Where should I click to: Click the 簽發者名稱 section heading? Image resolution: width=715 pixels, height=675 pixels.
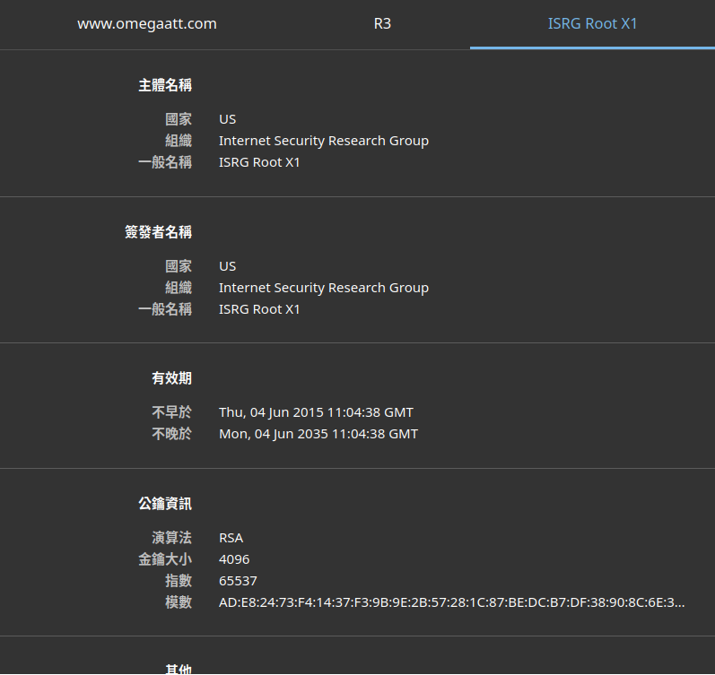pyautogui.click(x=158, y=232)
